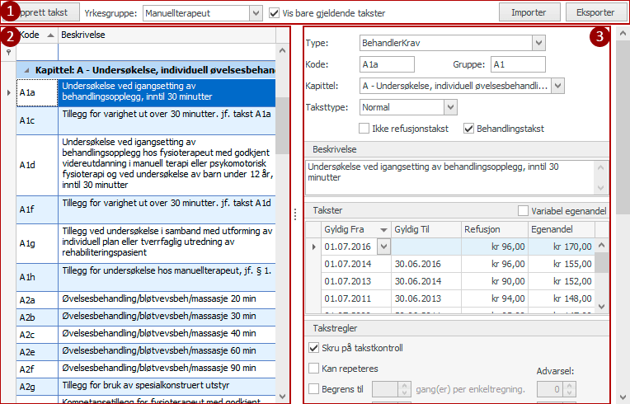Select the A2a massasje 20 min row
This screenshot has height=404, width=630.
pos(146,299)
